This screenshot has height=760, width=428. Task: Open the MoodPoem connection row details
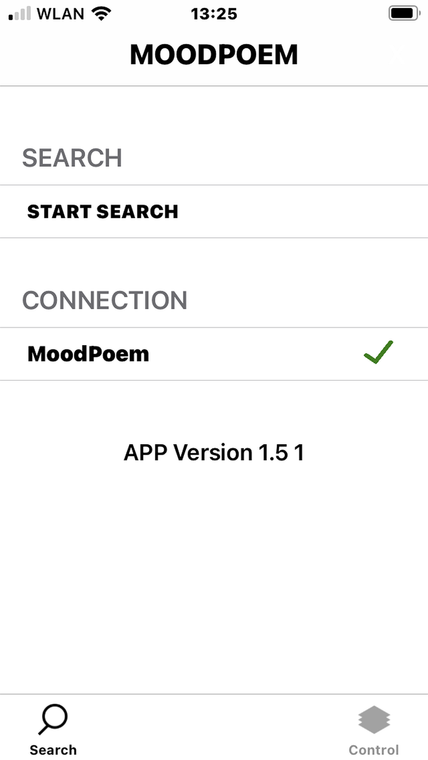(214, 354)
